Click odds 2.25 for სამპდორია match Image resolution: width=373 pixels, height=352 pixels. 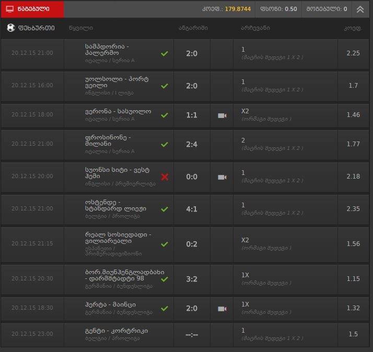(353, 53)
